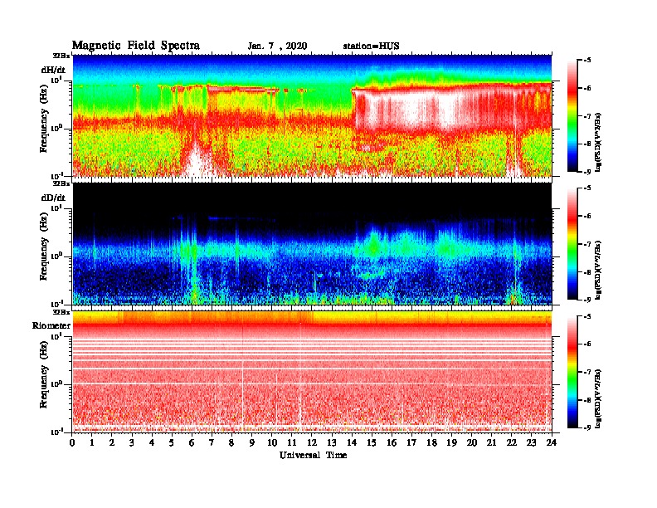
Task: Click hour "15" on the Universal Time axis
Action: click(372, 443)
